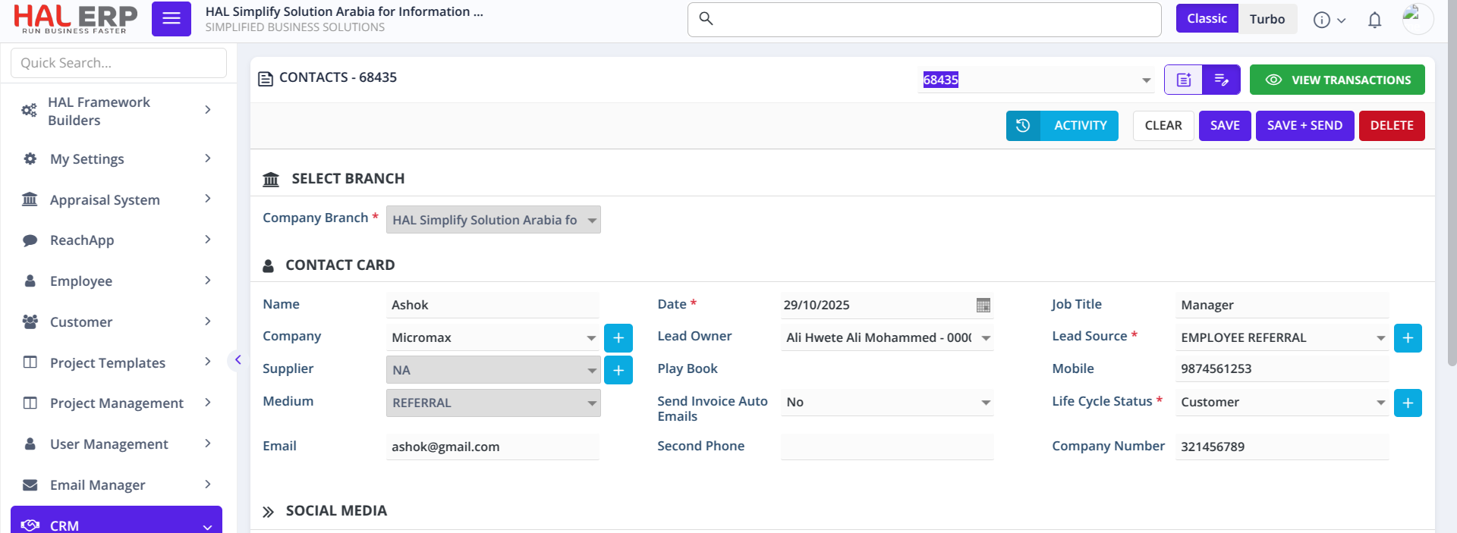1457x533 pixels.
Task: Click plus icon next to Life Cycle Status
Action: pos(1407,403)
